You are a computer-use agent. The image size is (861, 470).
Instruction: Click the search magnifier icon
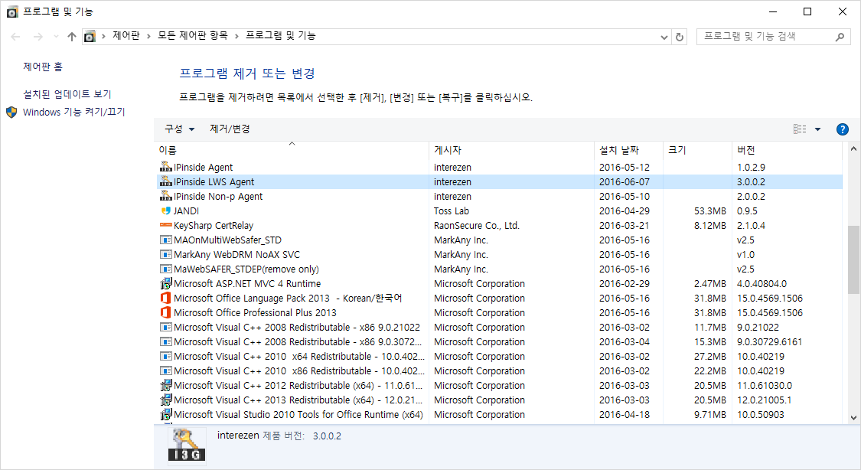click(840, 36)
